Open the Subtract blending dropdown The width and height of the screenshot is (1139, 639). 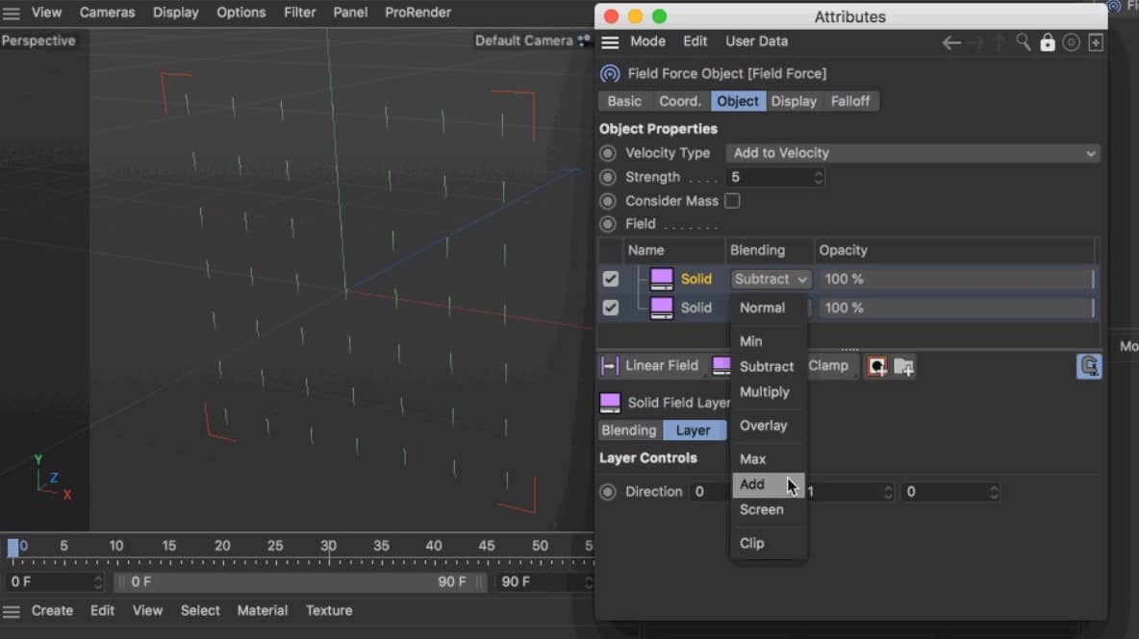coord(770,279)
